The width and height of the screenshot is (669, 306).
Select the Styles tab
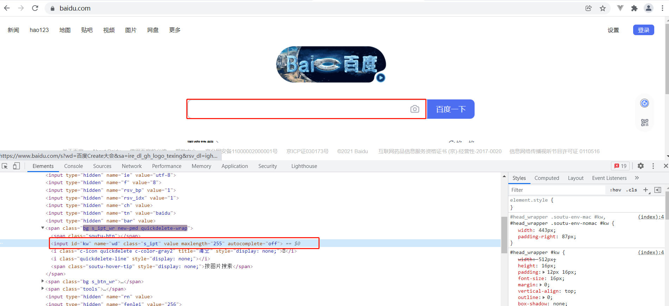519,178
